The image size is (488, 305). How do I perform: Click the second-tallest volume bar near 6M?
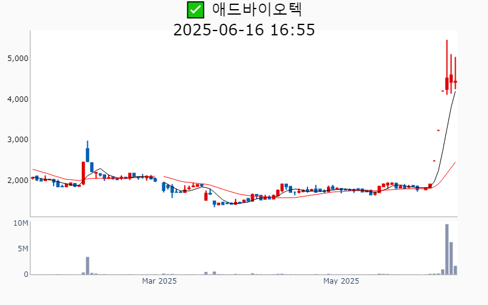click(x=451, y=258)
